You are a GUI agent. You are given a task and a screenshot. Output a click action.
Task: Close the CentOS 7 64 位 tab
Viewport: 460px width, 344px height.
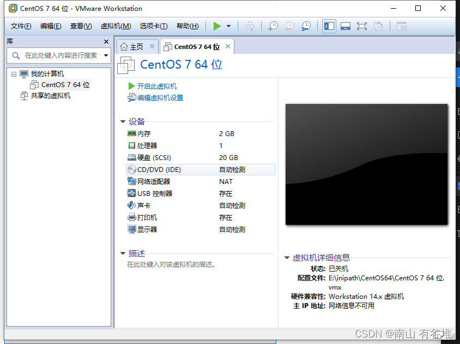[228, 46]
